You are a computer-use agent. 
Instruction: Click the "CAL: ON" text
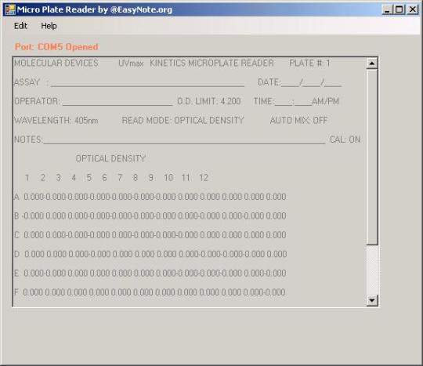(345, 140)
